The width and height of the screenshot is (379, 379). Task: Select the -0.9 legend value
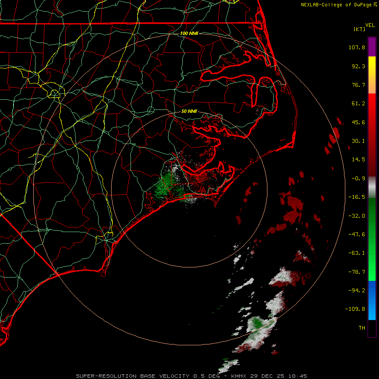[x=358, y=179]
